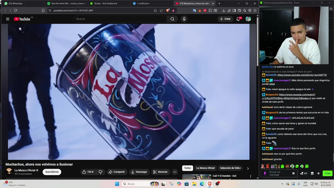
Task: Click the Brave address bar URL
Action: (x=73, y=10)
